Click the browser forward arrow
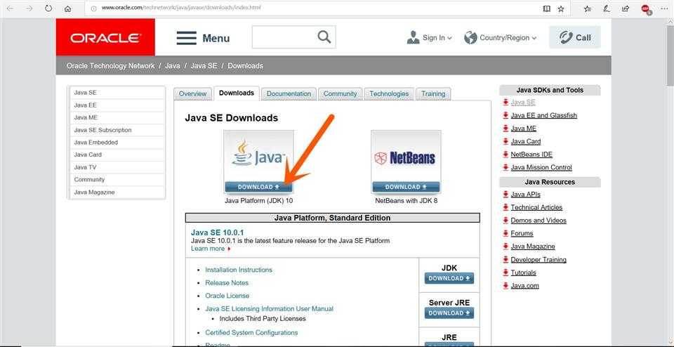Image resolution: width=674 pixels, height=347 pixels. pos(29,8)
